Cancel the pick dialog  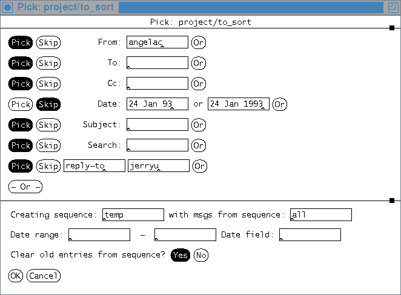click(x=44, y=276)
